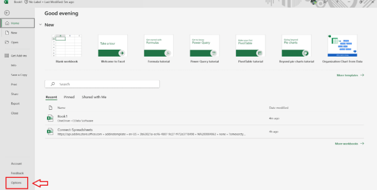Click the Excel logo in title bar

click(x=6, y=2)
